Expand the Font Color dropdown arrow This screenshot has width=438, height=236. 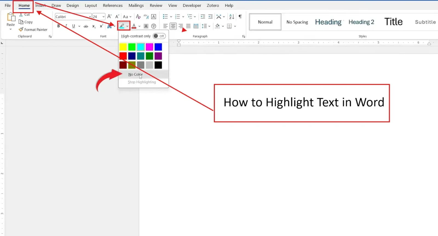[139, 26]
